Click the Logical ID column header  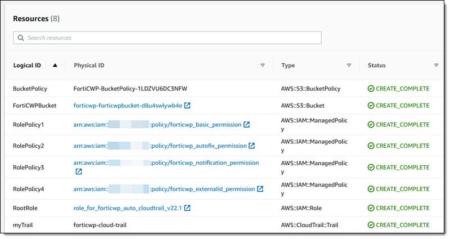coord(27,65)
